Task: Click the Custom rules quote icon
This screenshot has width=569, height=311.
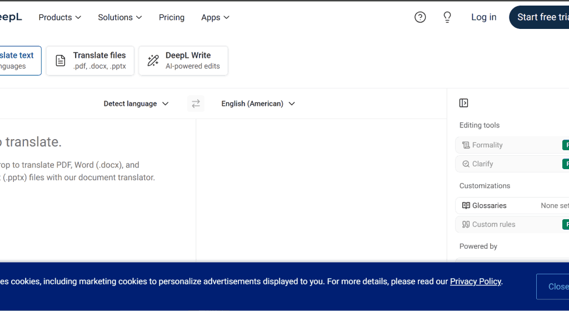Action: pyautogui.click(x=466, y=224)
